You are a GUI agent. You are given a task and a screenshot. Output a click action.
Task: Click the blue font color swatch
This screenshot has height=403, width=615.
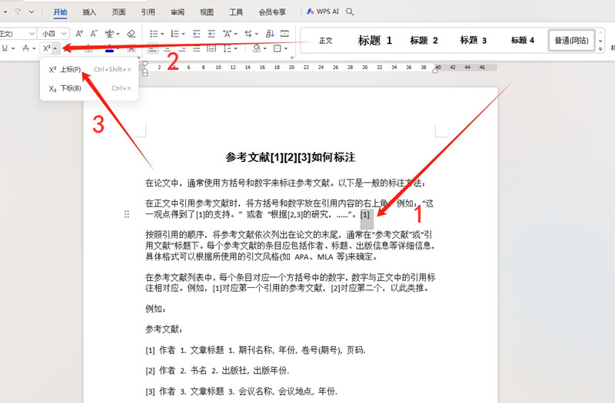(110, 50)
